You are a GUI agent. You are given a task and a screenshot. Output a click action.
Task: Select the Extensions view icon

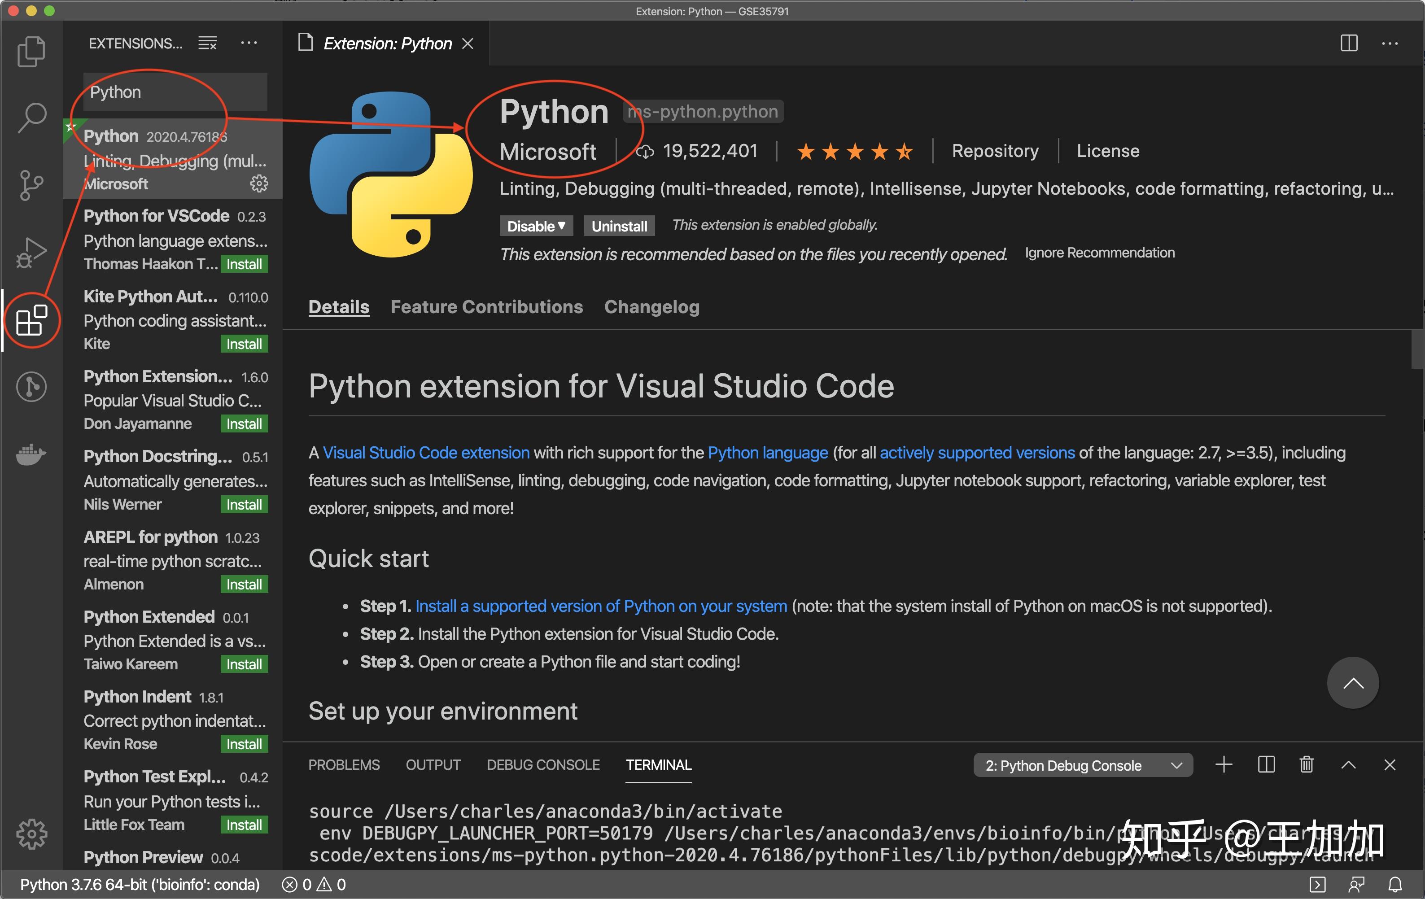click(x=32, y=320)
